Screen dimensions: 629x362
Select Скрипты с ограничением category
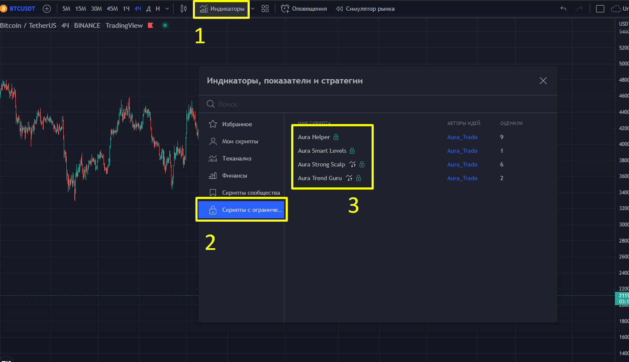pos(242,210)
